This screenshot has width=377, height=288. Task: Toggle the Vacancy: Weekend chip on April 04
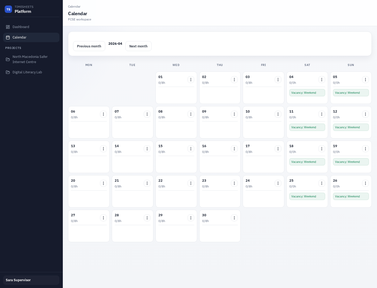coord(307,93)
